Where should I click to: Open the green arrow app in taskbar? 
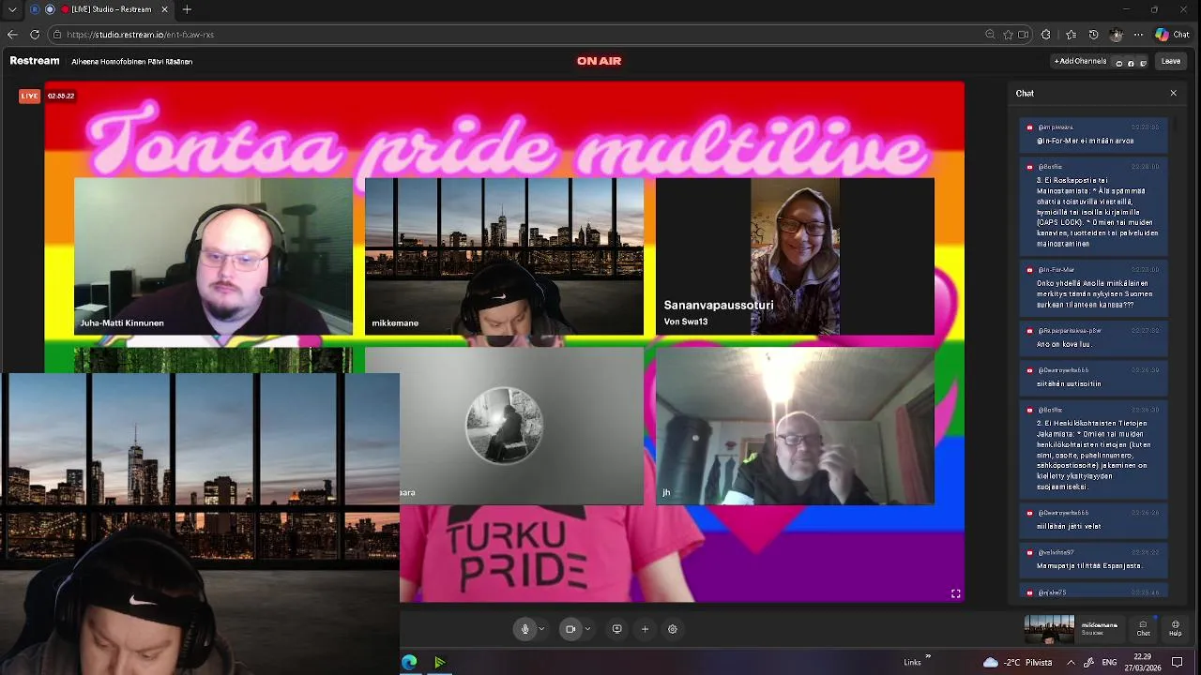pyautogui.click(x=439, y=663)
